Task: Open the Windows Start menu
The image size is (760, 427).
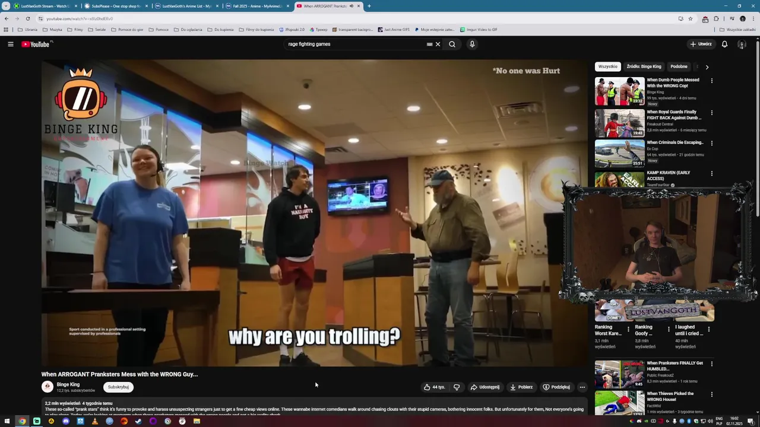Action: pyautogui.click(x=7, y=421)
